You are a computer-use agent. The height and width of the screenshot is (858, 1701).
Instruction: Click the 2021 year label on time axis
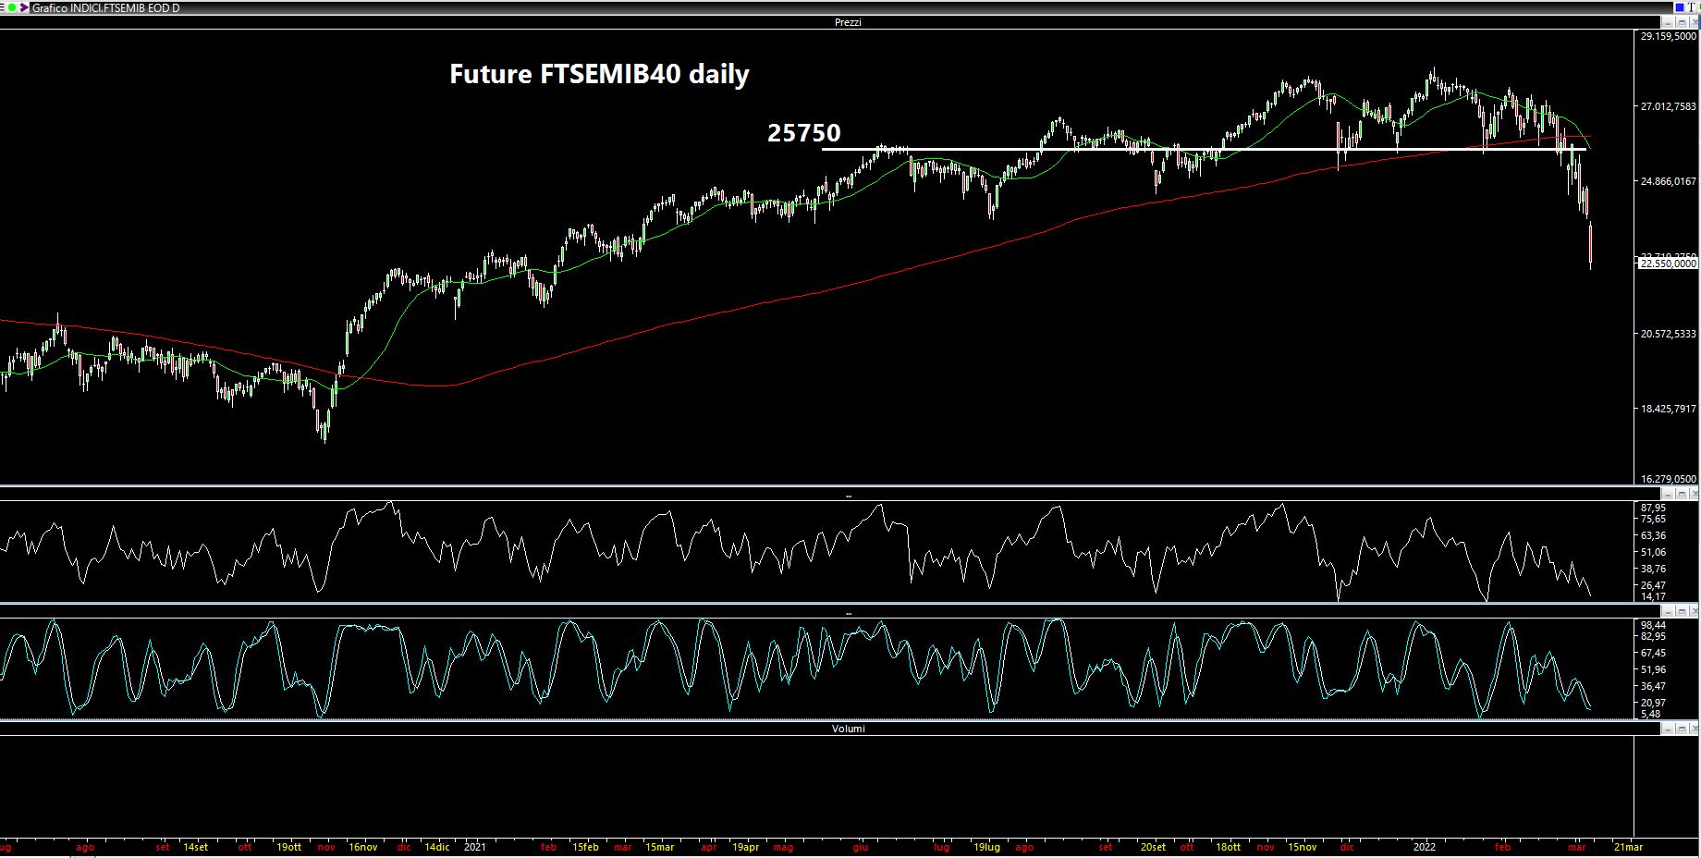(474, 846)
